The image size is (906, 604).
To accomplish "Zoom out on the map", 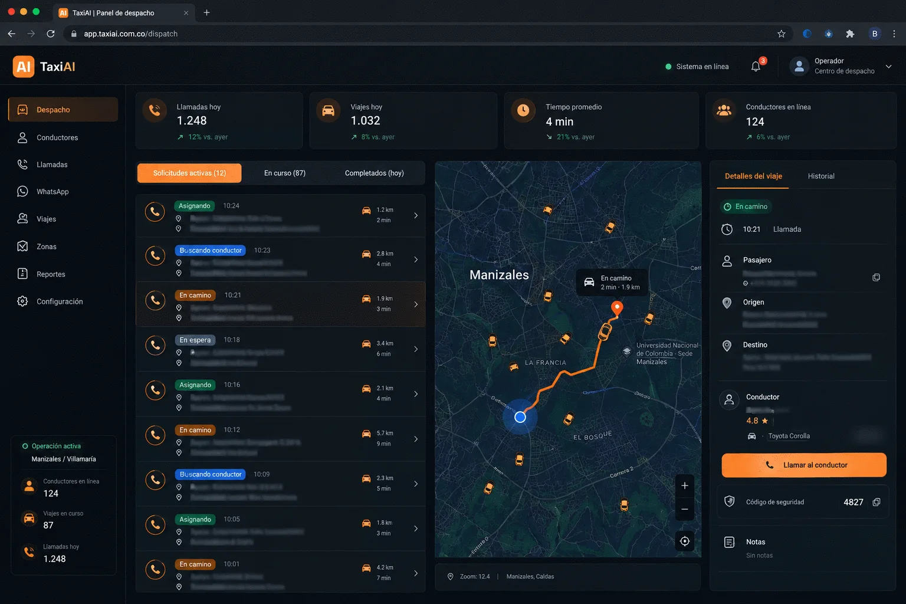I will point(684,509).
